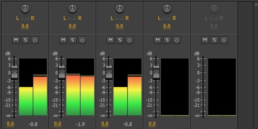Click the second track's volume fader handle

[x=62, y=73]
